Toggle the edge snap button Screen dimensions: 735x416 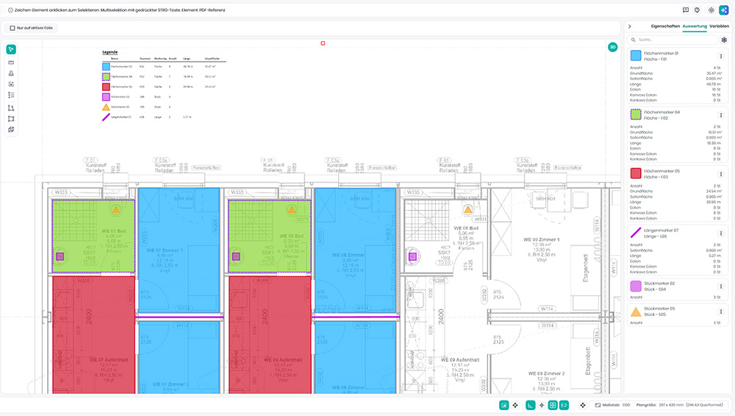564,405
